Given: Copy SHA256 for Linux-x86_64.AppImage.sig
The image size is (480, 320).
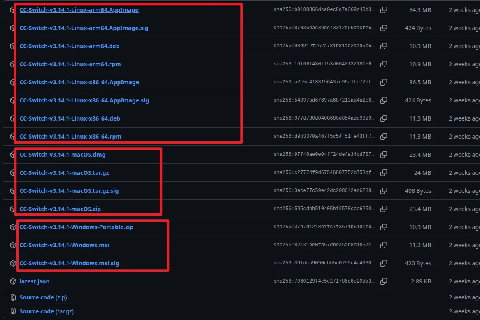Looking at the screenshot, I should (384, 100).
